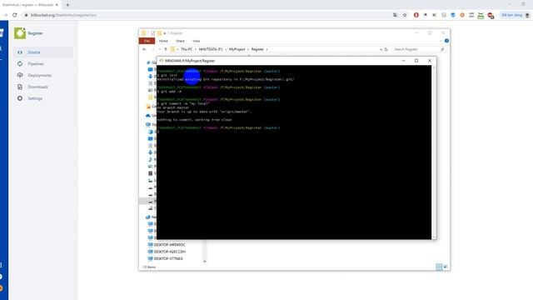Click MyProject in Explorer breadcrumb
533x300 pixels.
[x=237, y=49]
